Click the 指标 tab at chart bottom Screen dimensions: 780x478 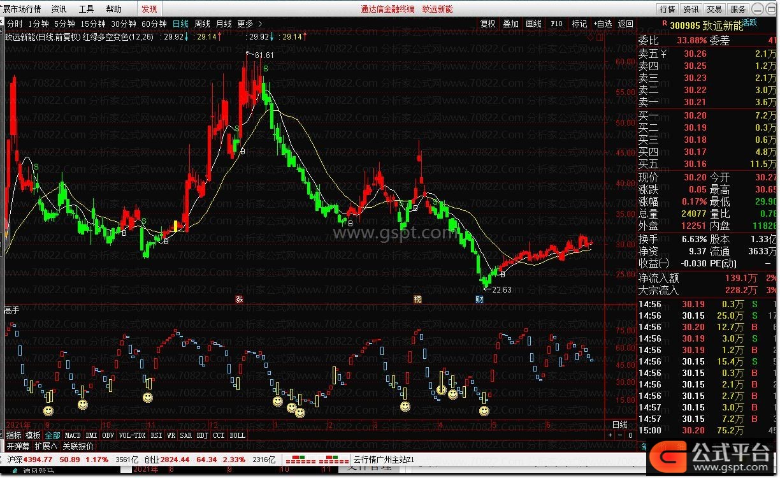(14, 435)
